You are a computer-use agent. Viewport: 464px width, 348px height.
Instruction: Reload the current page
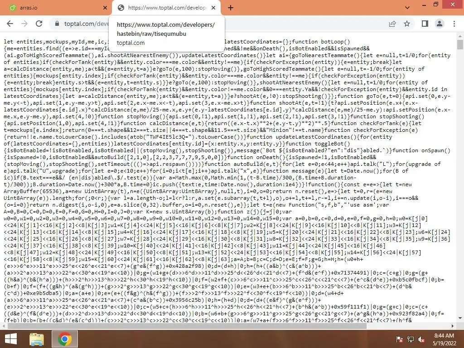pyautogui.click(x=39, y=24)
